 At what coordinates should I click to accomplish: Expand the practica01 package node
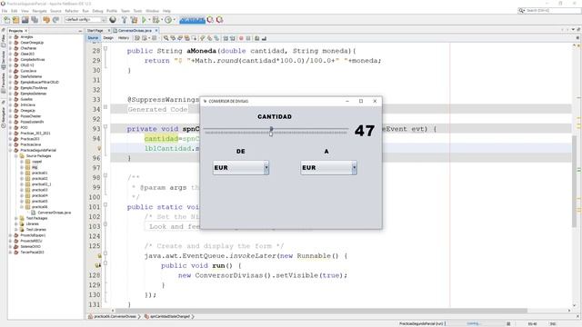coord(22,173)
